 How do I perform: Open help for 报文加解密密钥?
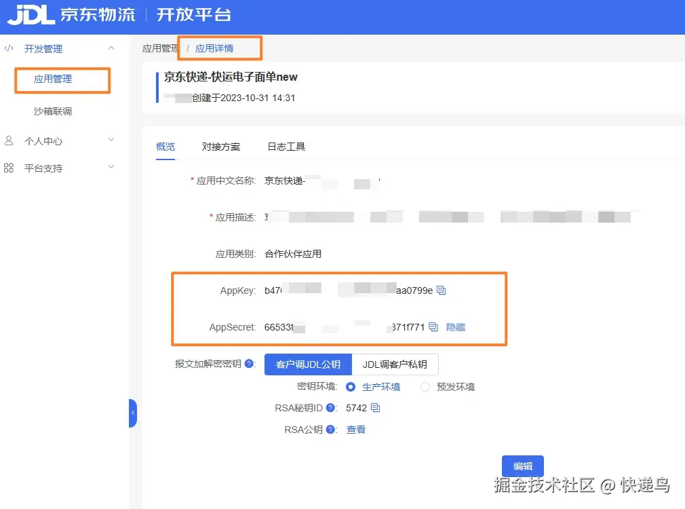pyautogui.click(x=249, y=363)
